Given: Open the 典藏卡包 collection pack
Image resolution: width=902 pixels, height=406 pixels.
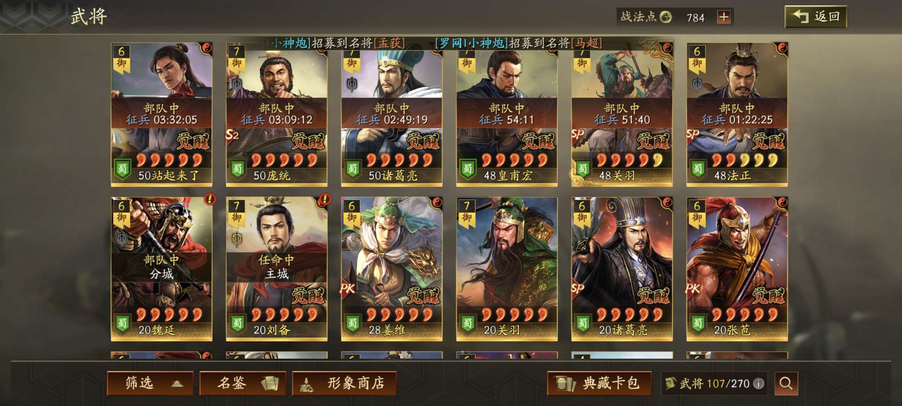Looking at the screenshot, I should 599,383.
